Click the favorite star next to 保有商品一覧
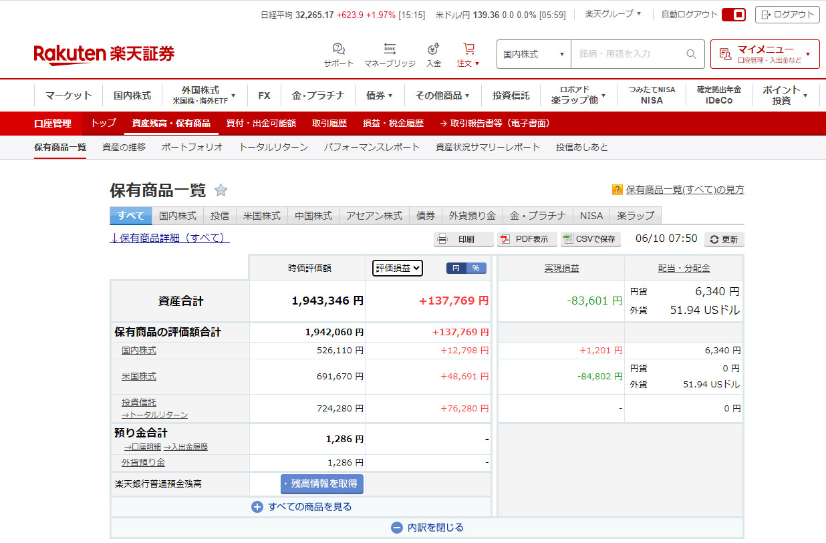The height and width of the screenshot is (543, 826). pos(221,190)
